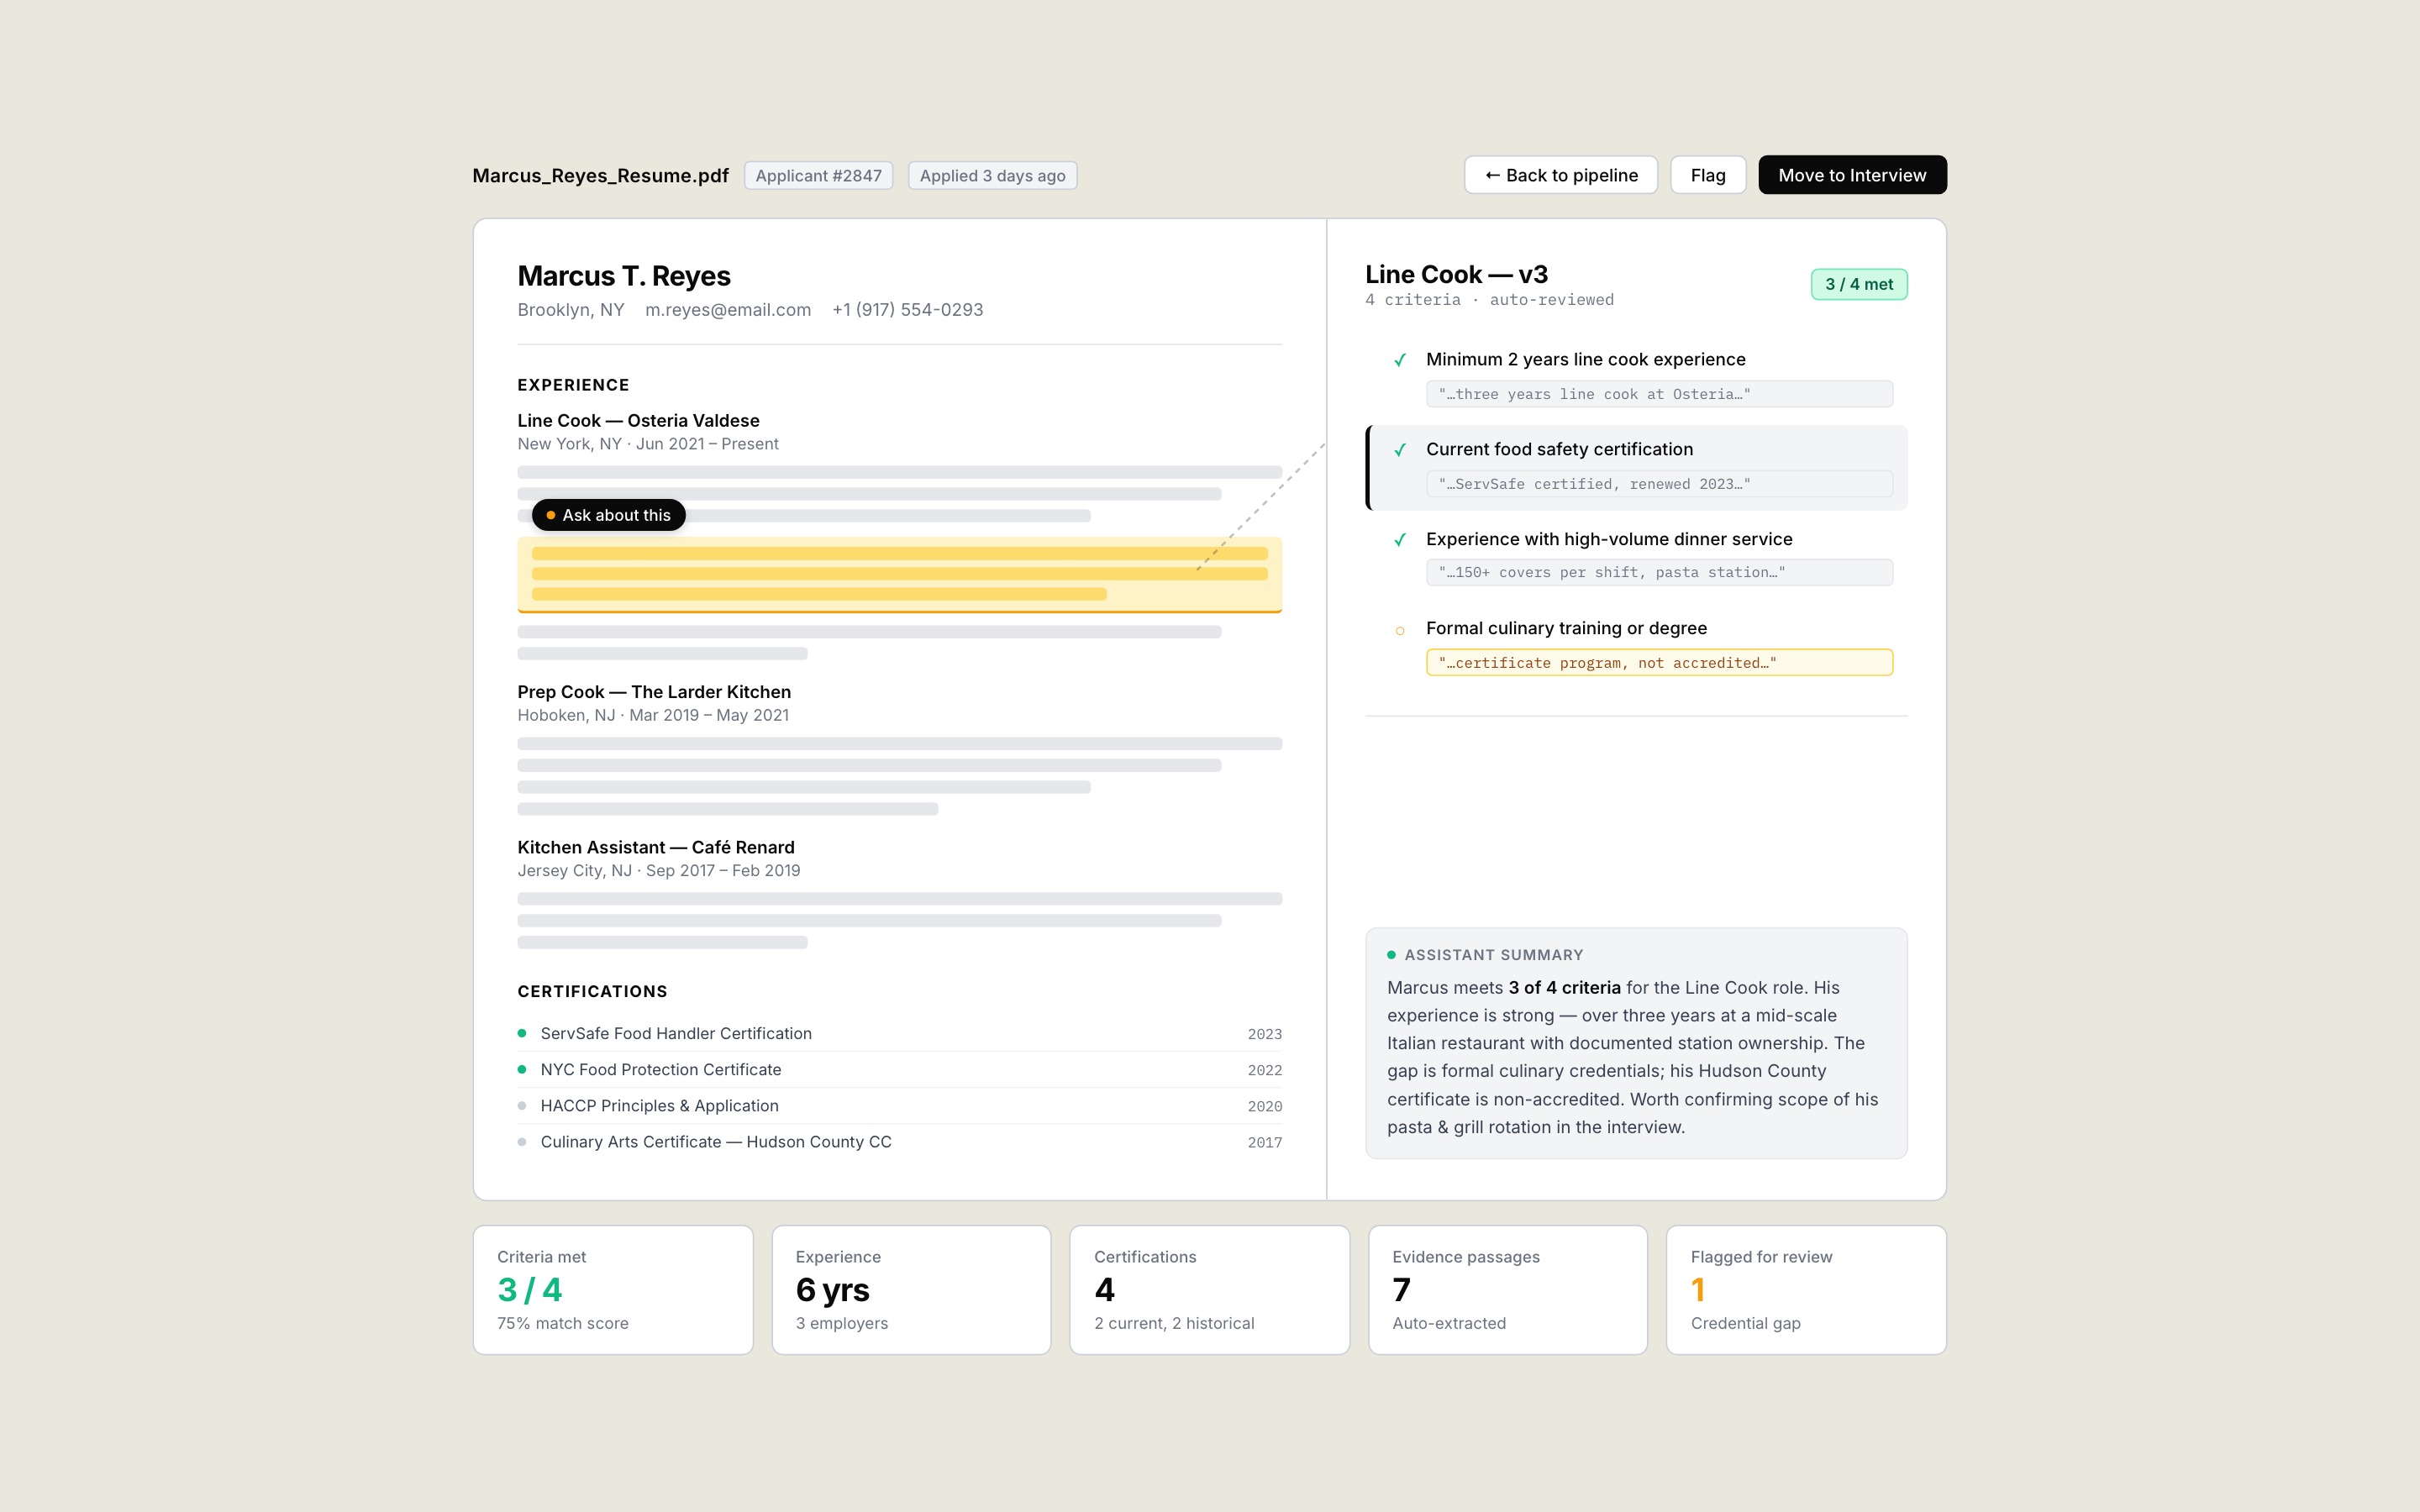Open the Criteria met stat card
This screenshot has height=1512, width=2420.
(613, 1290)
